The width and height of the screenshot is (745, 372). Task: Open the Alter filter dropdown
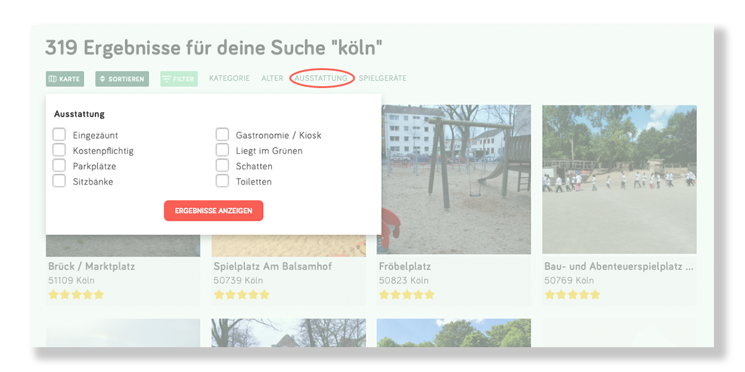click(x=272, y=78)
